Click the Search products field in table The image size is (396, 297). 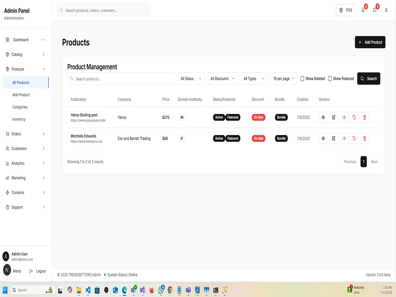[x=121, y=79]
